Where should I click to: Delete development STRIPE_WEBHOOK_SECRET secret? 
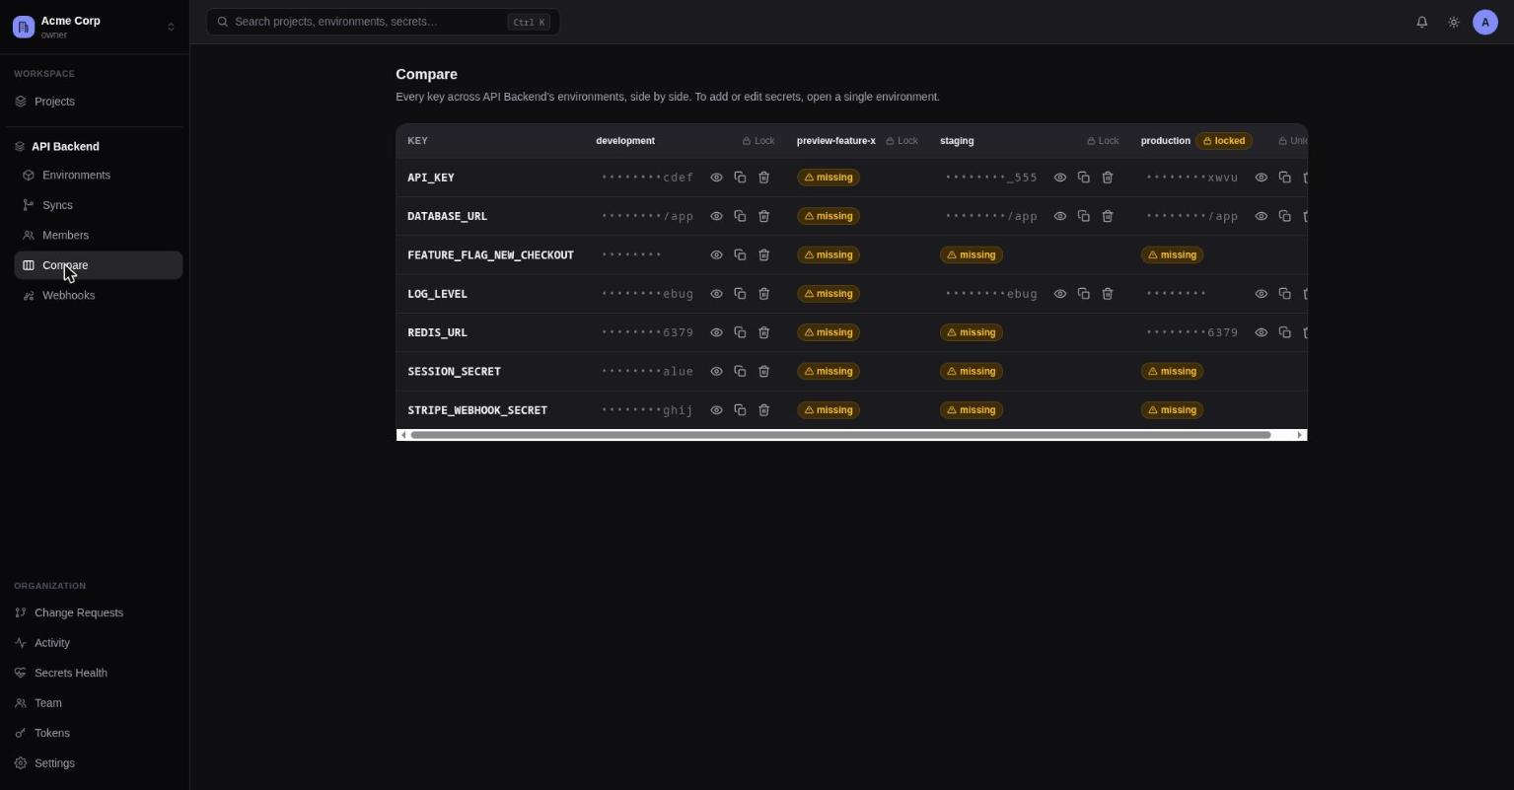pyautogui.click(x=763, y=410)
